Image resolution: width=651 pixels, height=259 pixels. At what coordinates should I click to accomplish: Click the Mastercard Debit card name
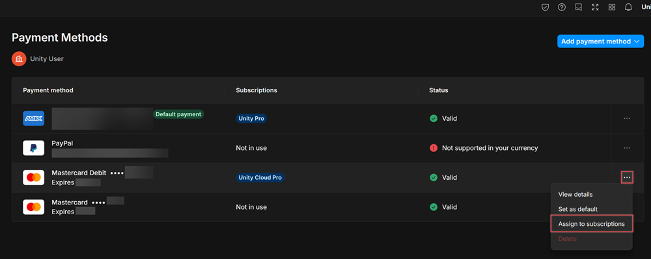[x=79, y=173]
